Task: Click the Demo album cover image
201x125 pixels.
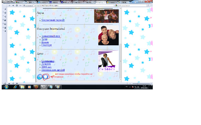Action: (109, 61)
